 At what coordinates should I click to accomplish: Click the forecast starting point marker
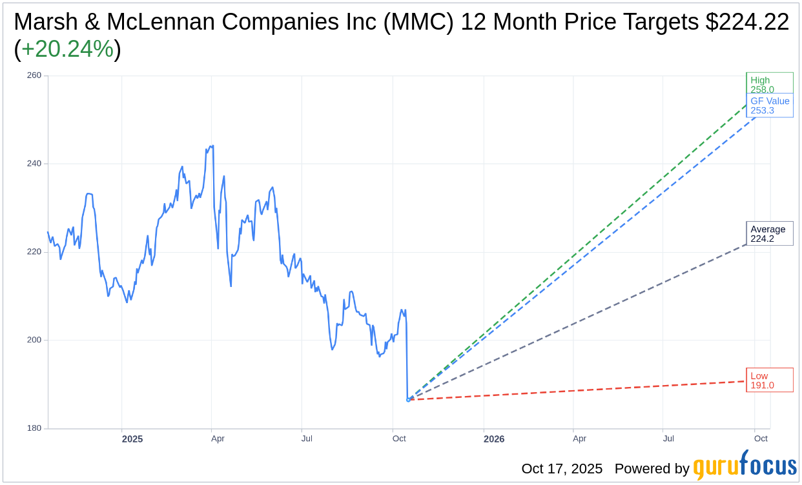pos(408,400)
